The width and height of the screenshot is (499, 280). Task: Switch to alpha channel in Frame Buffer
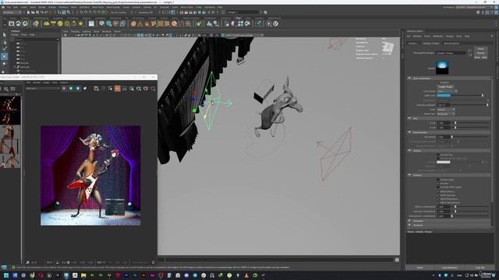tap(85, 89)
